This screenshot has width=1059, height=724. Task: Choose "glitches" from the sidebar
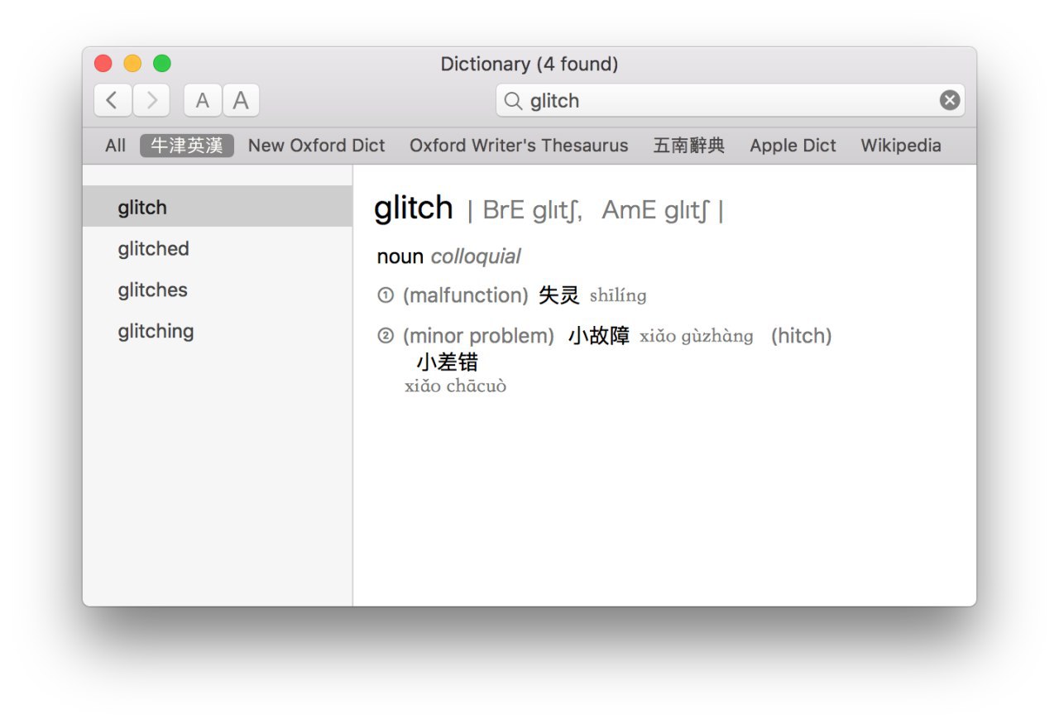pyautogui.click(x=152, y=290)
